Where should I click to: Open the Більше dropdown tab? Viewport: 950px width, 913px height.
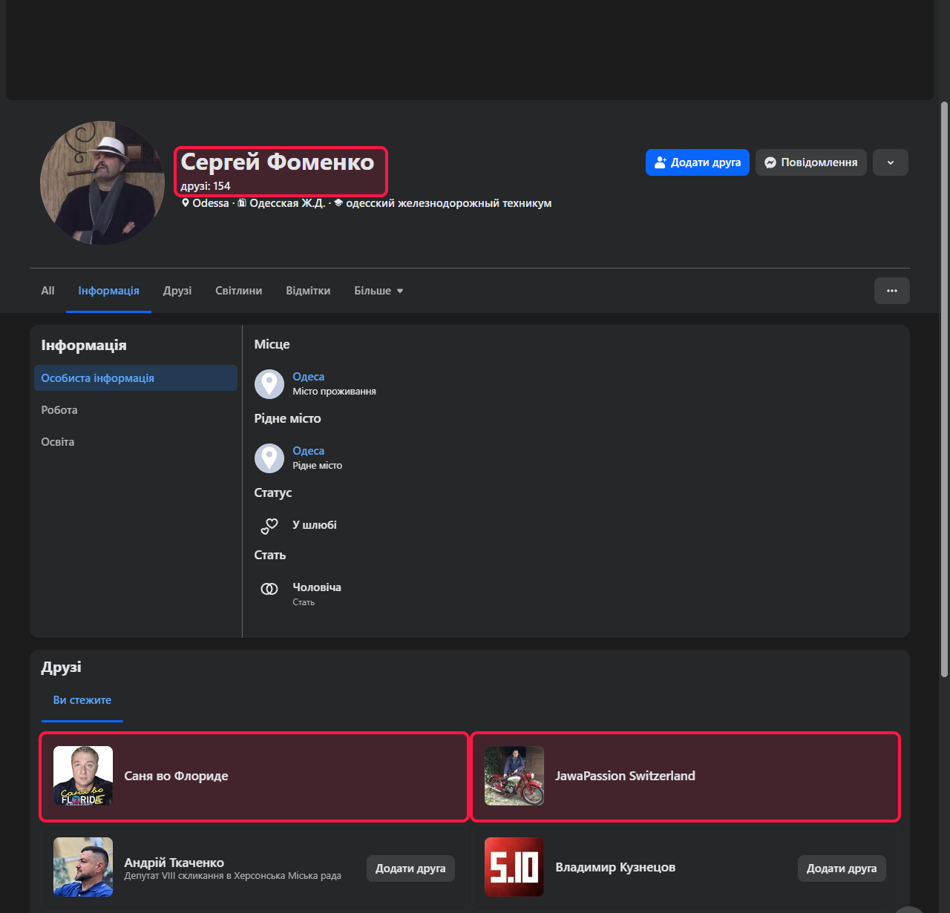click(379, 291)
